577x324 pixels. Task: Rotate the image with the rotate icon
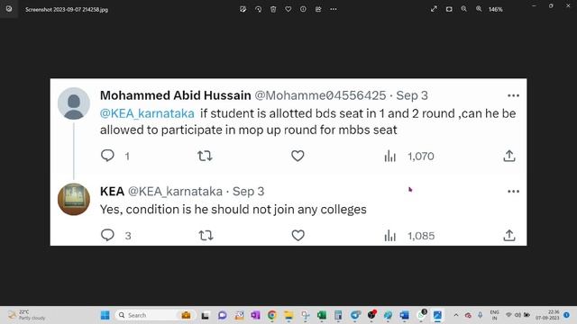[x=258, y=9]
